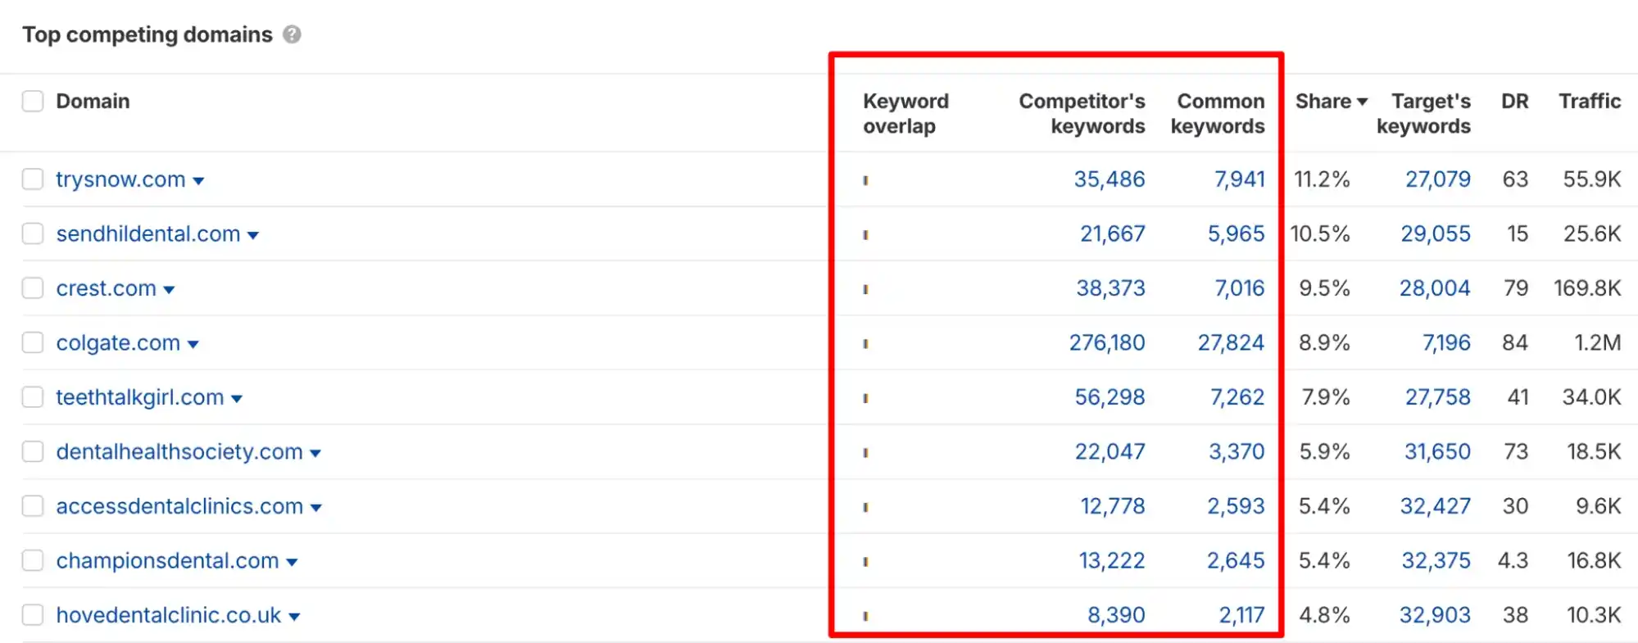The image size is (1638, 643).
Task: Click the Keyword overlap column header
Action: coord(905,113)
